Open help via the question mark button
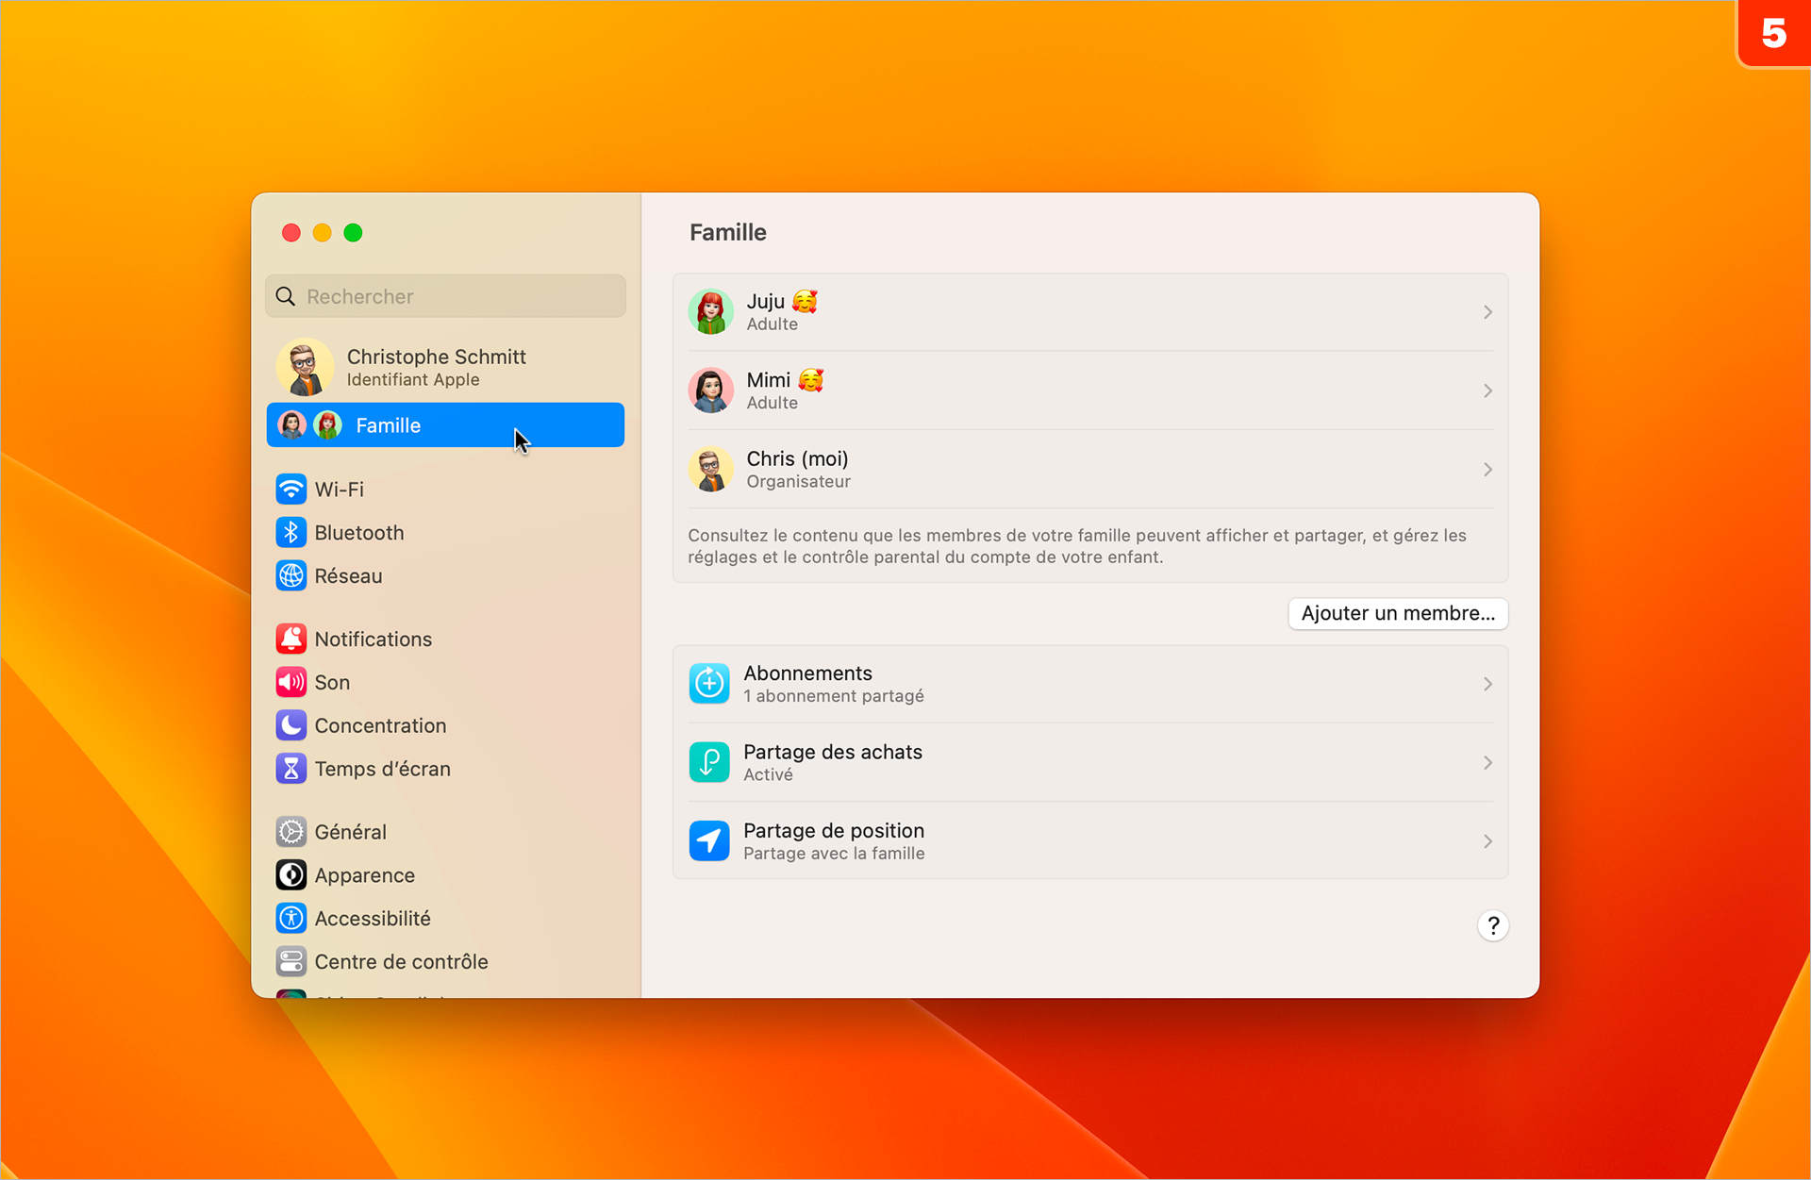 pos(1492,925)
